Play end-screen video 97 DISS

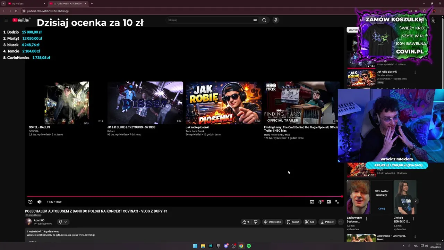(145, 103)
